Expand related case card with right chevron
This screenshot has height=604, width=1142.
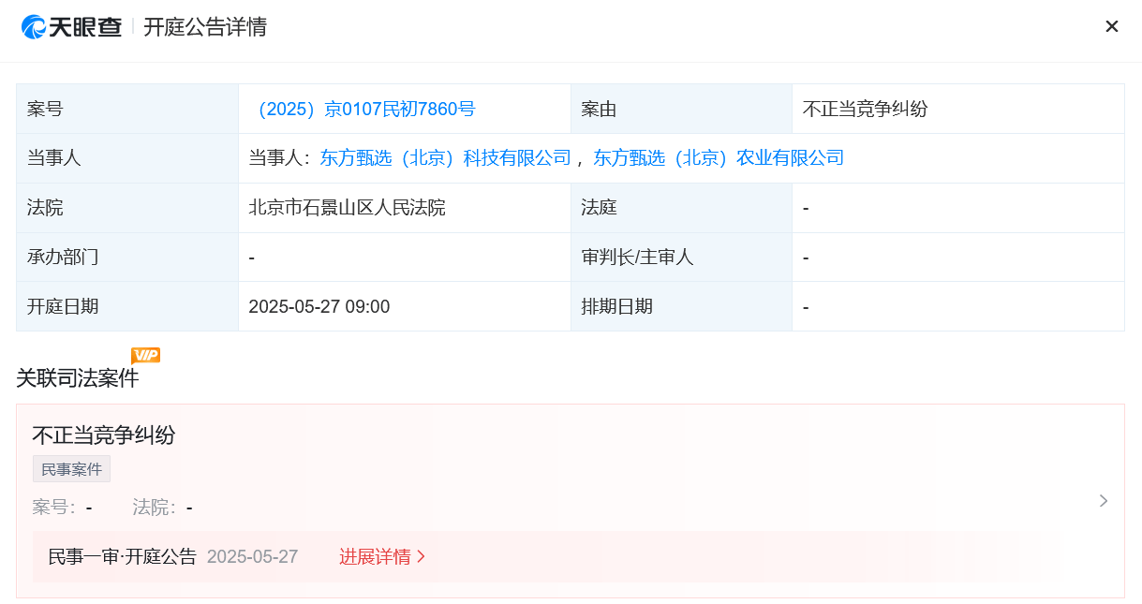[1104, 501]
